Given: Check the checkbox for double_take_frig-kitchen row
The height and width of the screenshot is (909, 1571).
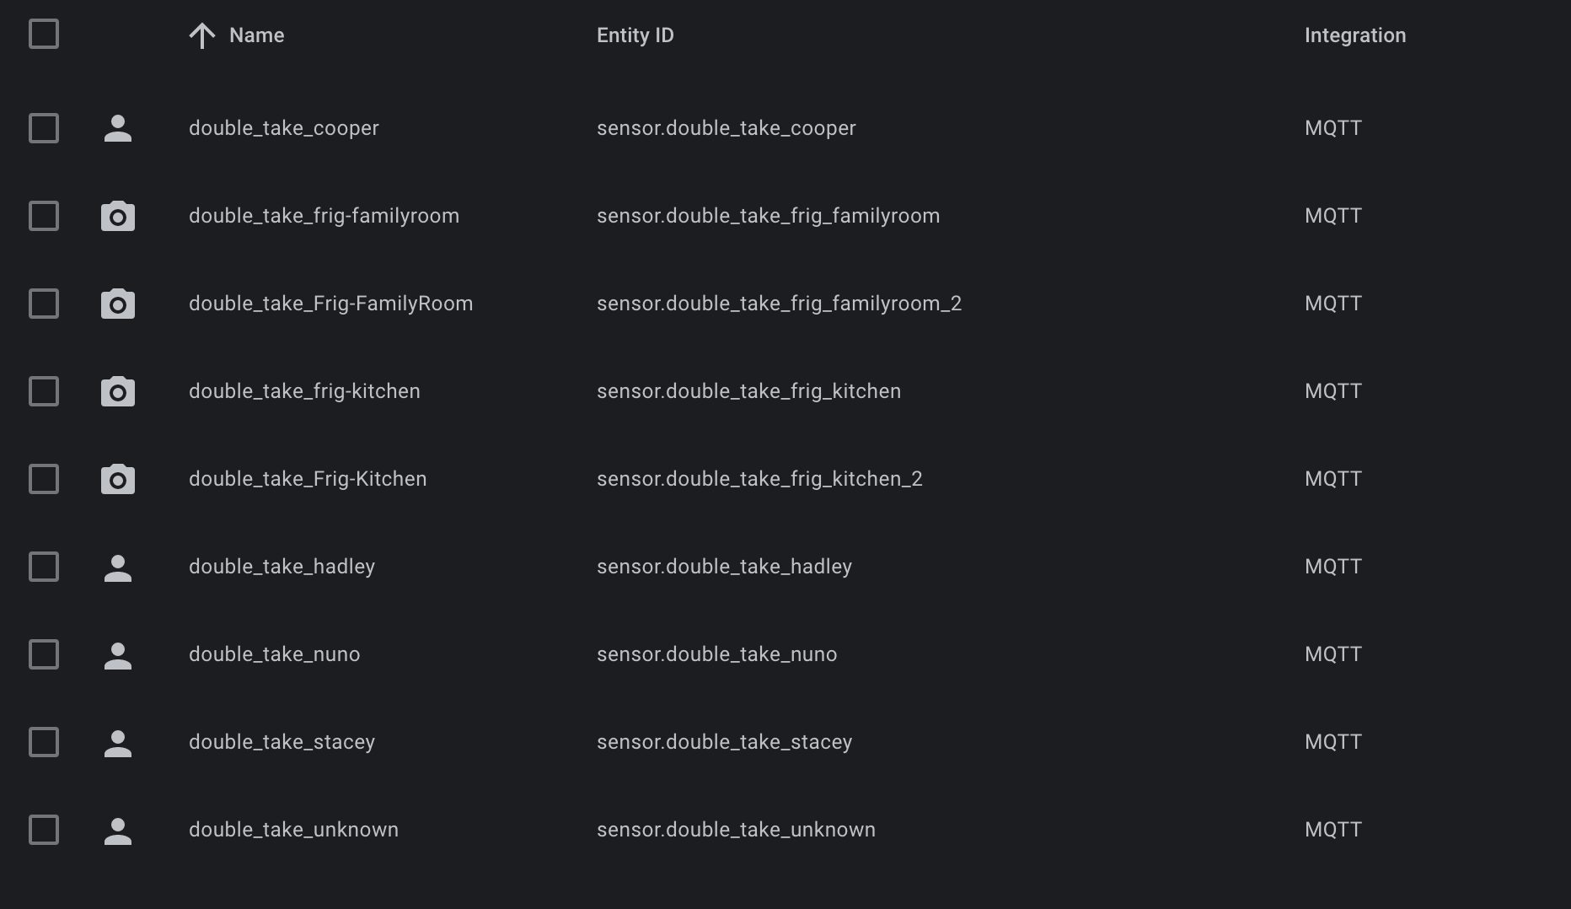Looking at the screenshot, I should pyautogui.click(x=43, y=391).
